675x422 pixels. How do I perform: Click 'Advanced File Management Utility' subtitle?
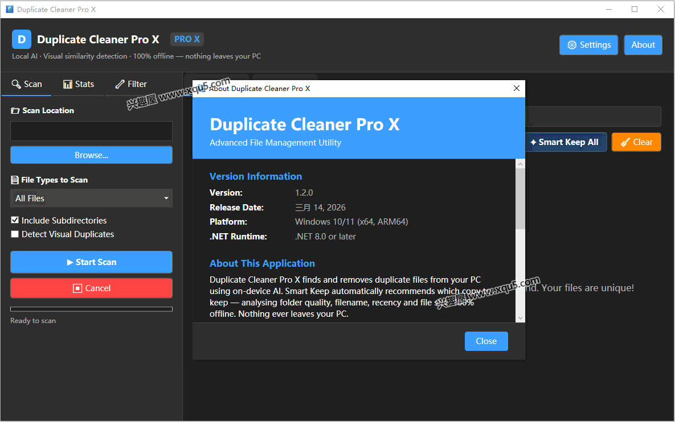[275, 143]
